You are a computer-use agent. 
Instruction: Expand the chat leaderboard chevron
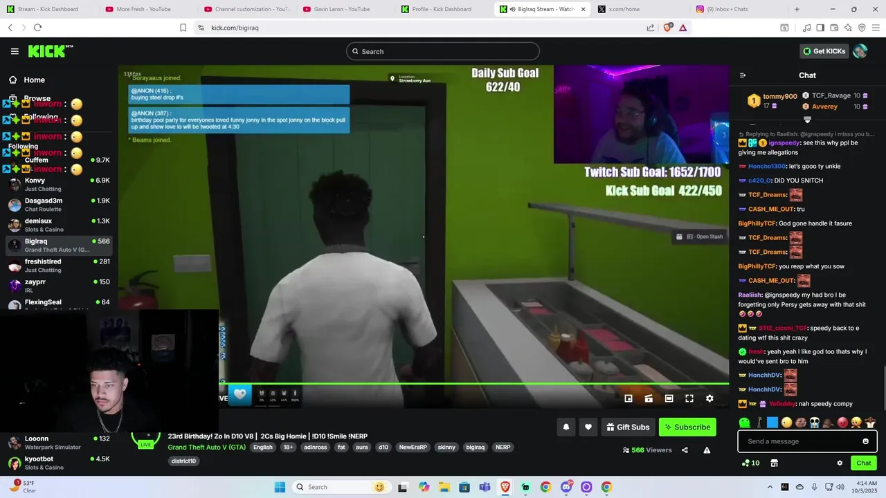807,120
